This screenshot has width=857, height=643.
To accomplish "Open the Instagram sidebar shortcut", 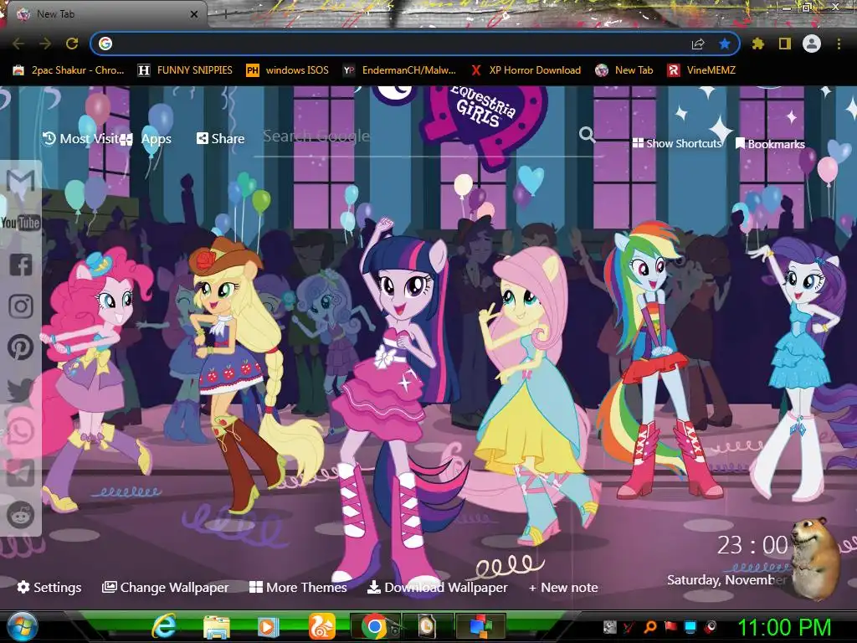I will click(21, 306).
